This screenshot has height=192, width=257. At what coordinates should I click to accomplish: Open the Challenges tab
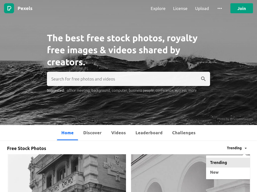coord(184,133)
